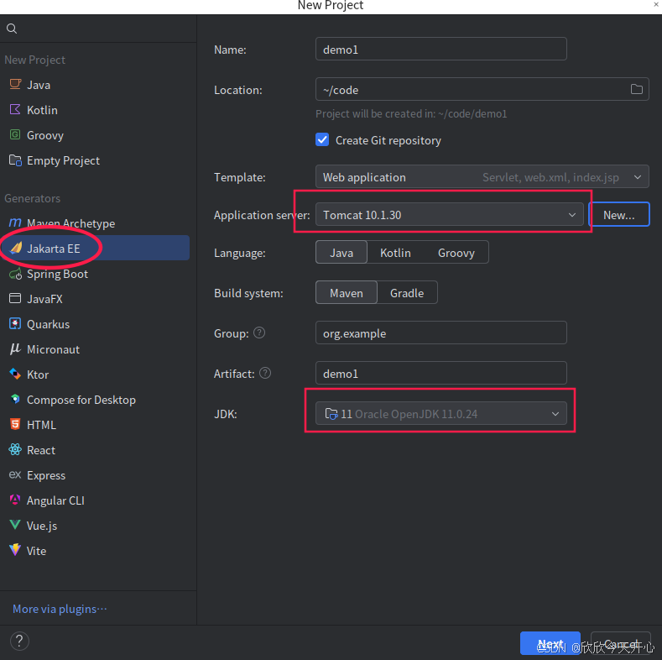Open the JDK 11 Oracle OpenJDK dropdown
Image resolution: width=662 pixels, height=660 pixels.
[440, 414]
